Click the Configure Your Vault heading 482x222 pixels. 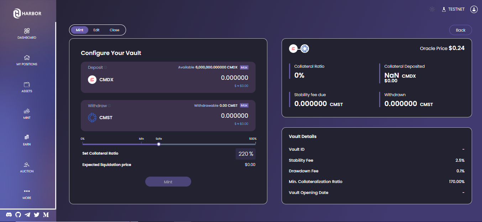tap(111, 53)
